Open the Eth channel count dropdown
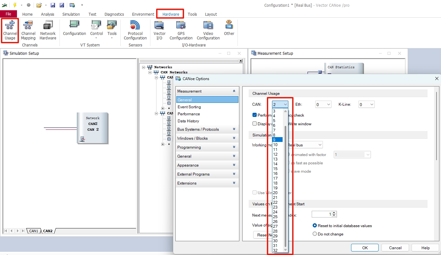This screenshot has width=441, height=255. pyautogui.click(x=323, y=104)
